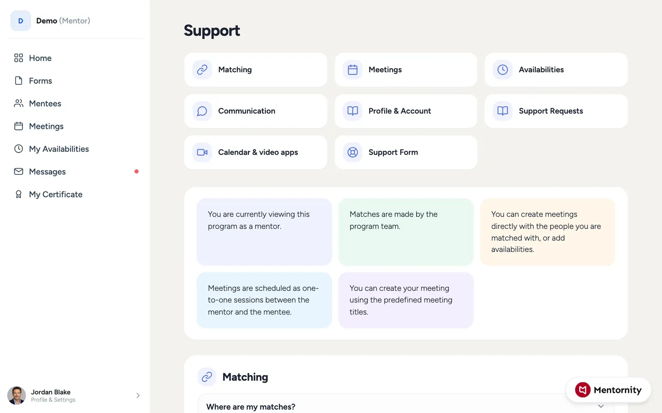Click the Mentees people icon

click(19, 103)
